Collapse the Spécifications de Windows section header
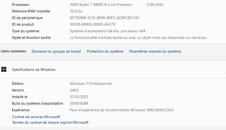 pyautogui.click(x=113, y=69)
